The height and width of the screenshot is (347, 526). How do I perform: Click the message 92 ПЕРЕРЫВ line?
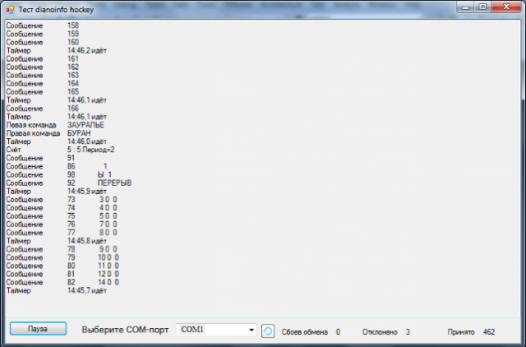point(69,183)
